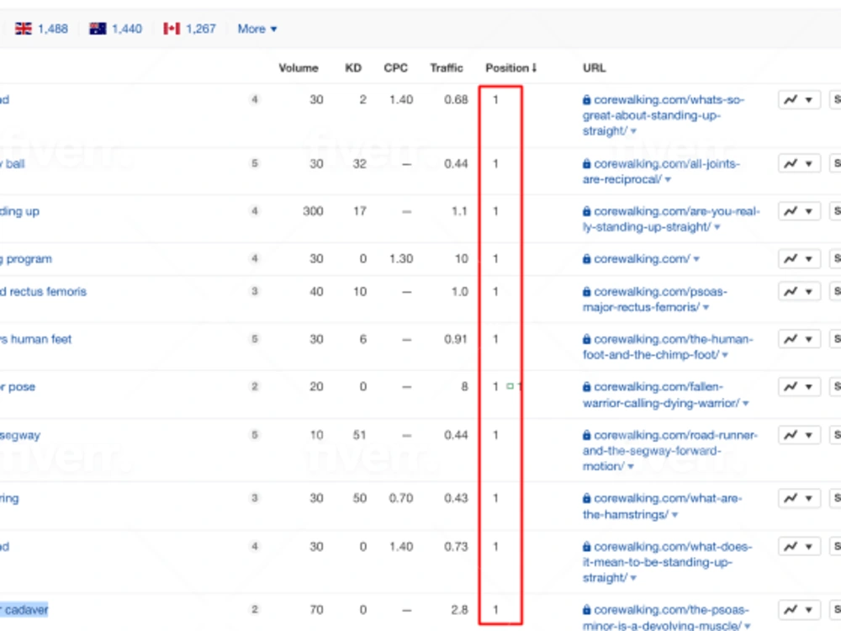Expand URL dropdown arrow for all-joints-are-reciprocal
This screenshot has width=841, height=631.
[668, 180]
